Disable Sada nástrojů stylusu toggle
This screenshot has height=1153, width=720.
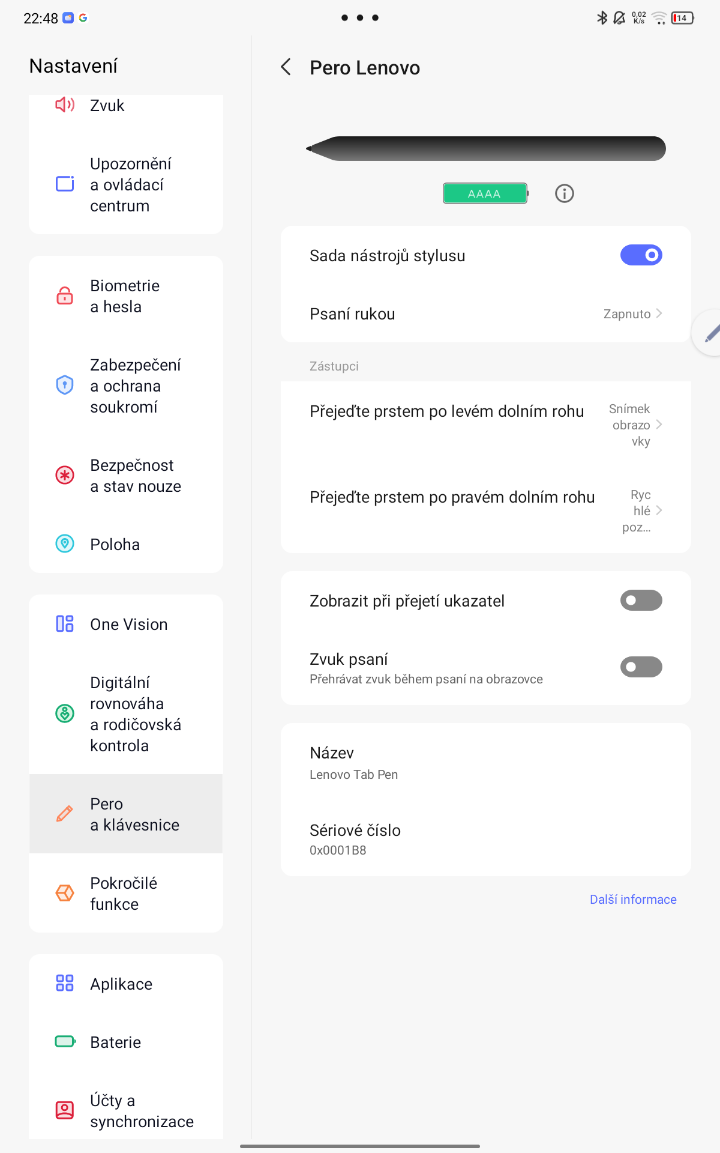pyautogui.click(x=641, y=255)
